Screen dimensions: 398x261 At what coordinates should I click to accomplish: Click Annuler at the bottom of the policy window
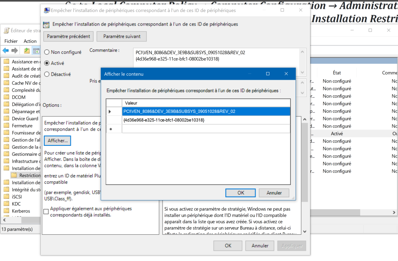[x=259, y=246]
